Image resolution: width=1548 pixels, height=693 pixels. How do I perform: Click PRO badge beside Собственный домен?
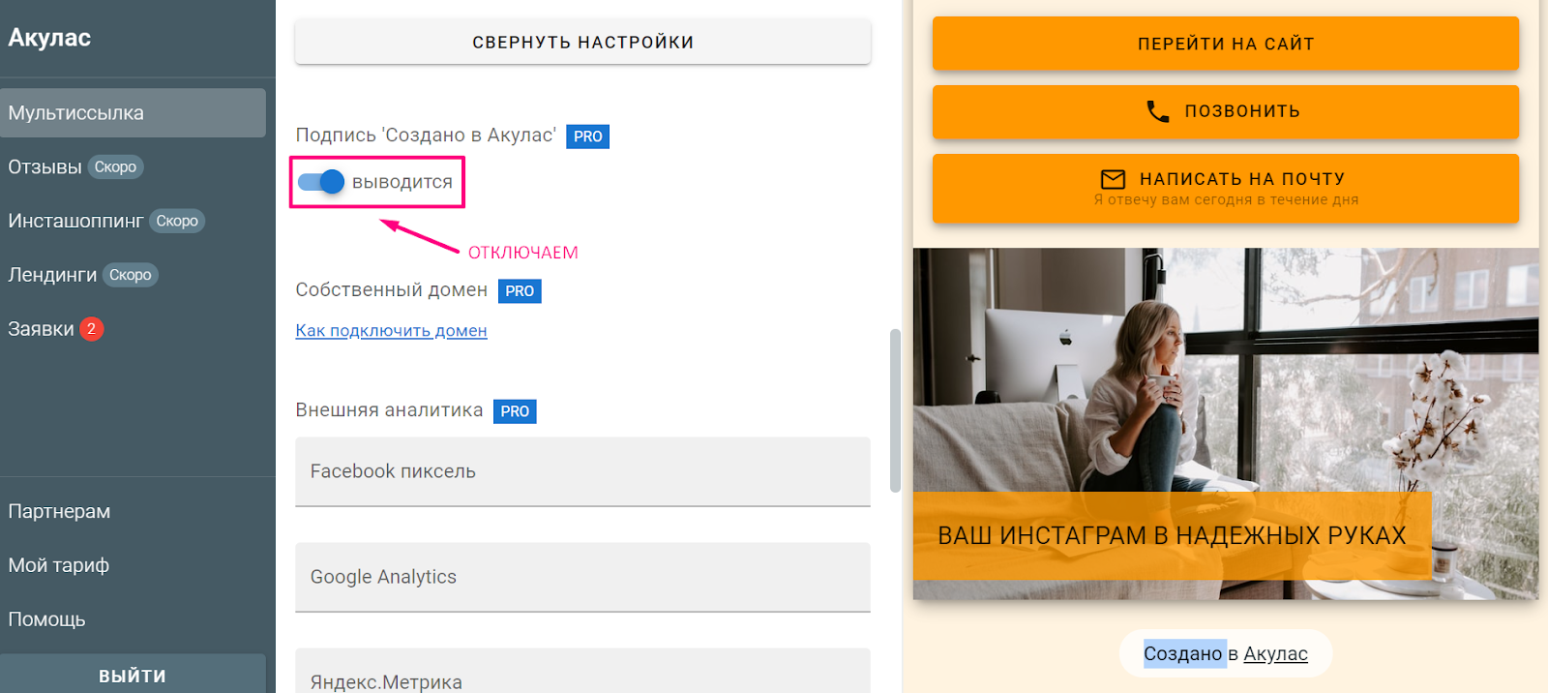[520, 291]
